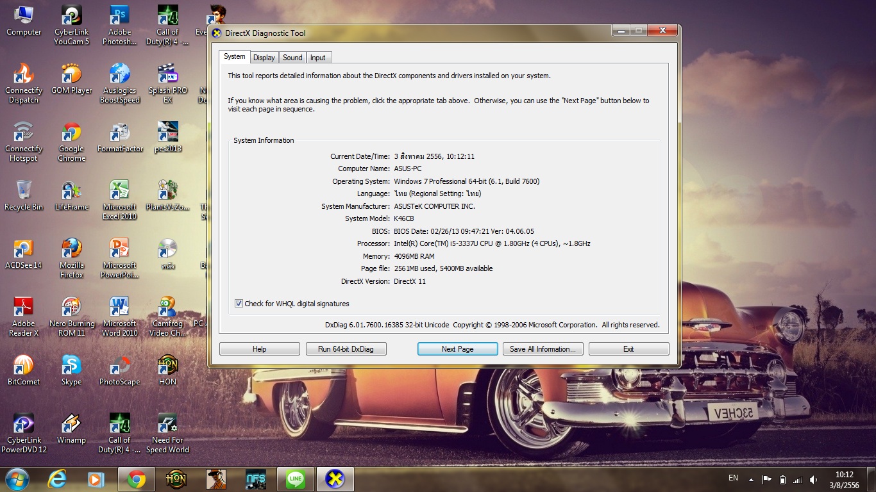This screenshot has height=492, width=876.
Task: Click the Adobe Reader X icon
Action: pyautogui.click(x=24, y=317)
